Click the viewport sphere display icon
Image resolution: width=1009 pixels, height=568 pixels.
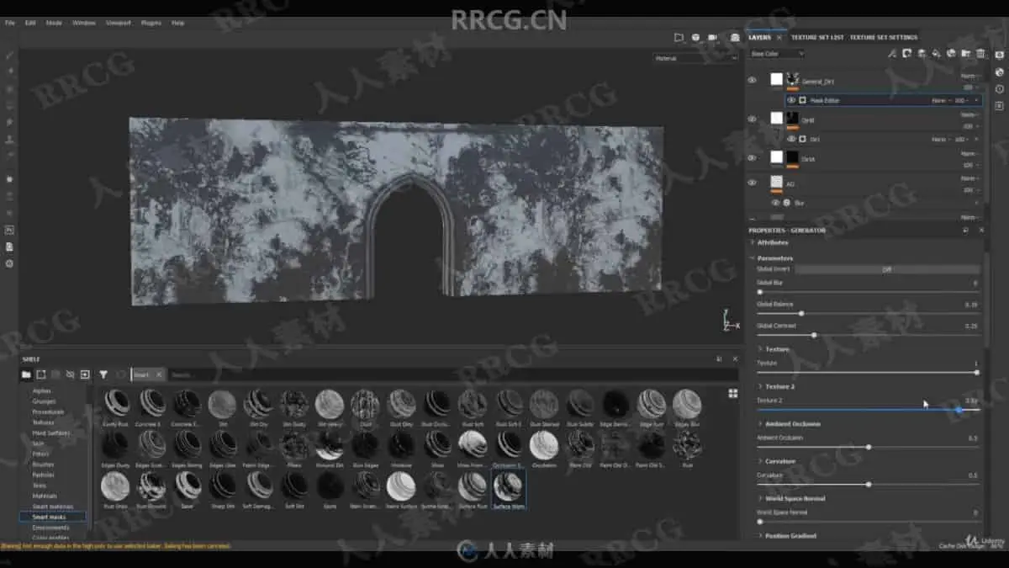pos(695,37)
